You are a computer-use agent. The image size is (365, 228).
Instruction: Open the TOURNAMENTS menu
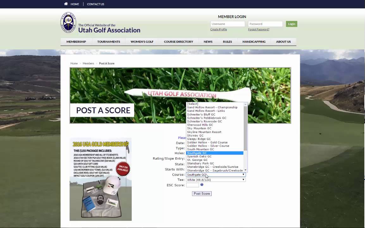point(109,42)
